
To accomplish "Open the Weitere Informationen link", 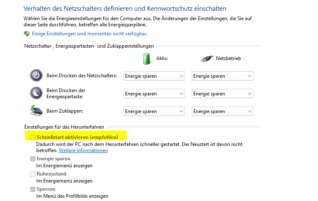I will coord(83,150).
